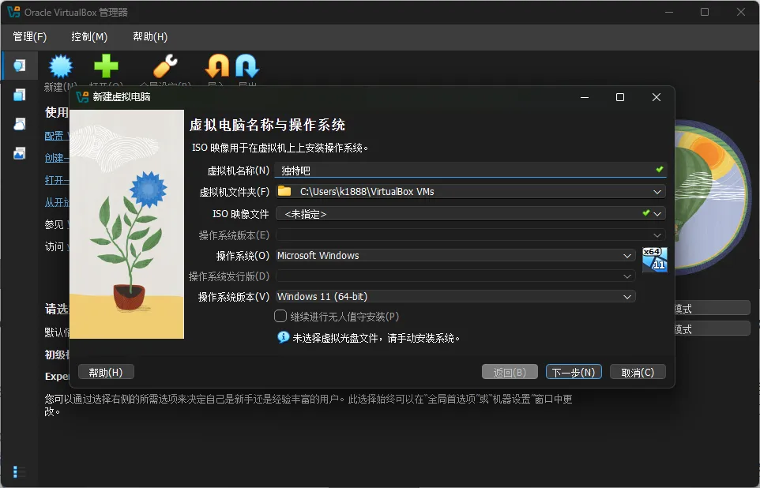Viewport: 760px width, 488px height.
Task: Open the 控制(M) menu
Action: pos(89,37)
